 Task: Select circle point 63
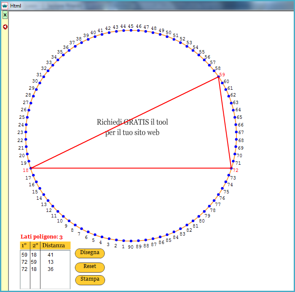click(231, 103)
